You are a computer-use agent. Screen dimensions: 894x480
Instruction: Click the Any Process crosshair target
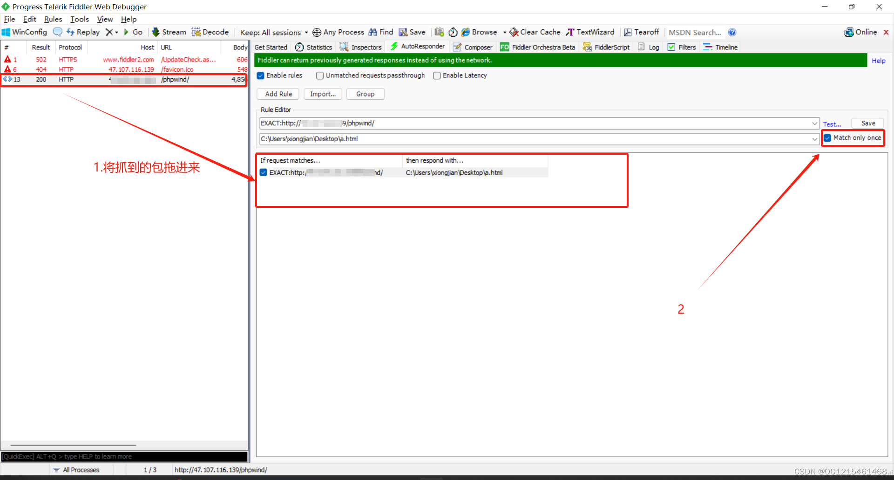(338, 32)
